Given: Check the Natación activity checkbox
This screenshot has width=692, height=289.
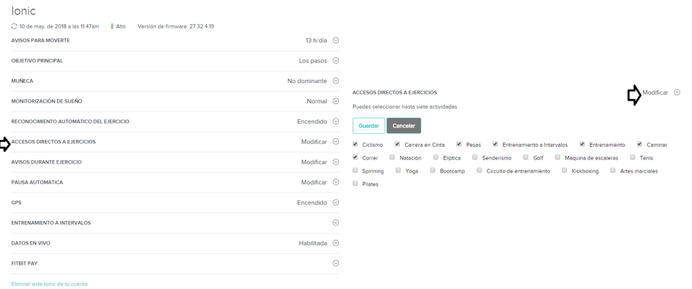Looking at the screenshot, I should click(x=392, y=157).
